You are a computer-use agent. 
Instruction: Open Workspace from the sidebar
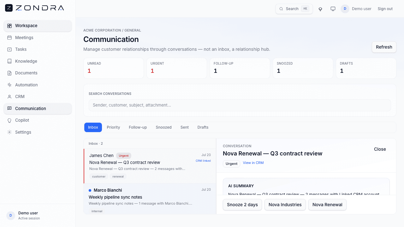(38, 26)
